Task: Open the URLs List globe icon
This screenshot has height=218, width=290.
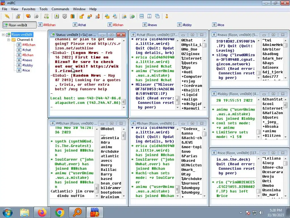Action: click(132, 16)
